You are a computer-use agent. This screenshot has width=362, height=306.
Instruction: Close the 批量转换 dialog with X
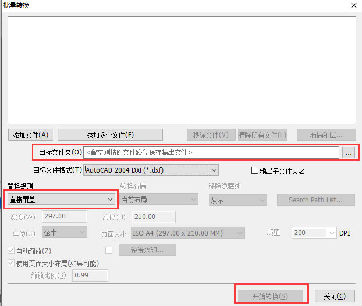coord(354,5)
